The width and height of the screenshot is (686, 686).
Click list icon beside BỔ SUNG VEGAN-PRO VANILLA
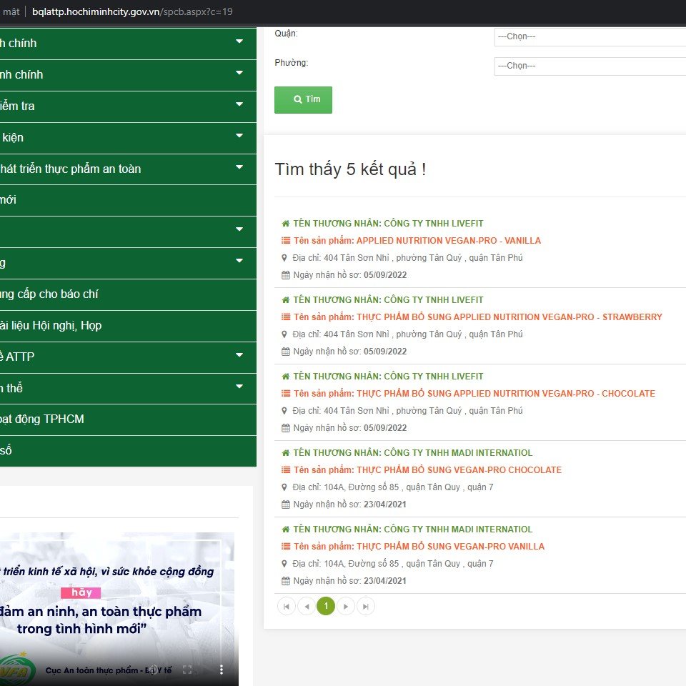tap(286, 547)
